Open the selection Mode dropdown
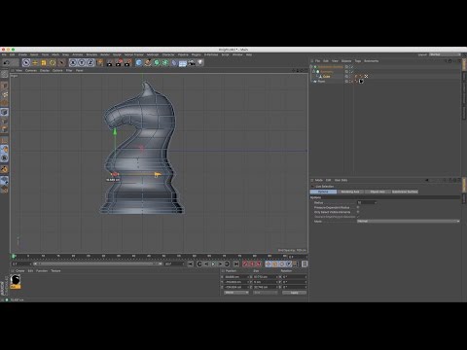The image size is (467, 350). (x=409, y=222)
